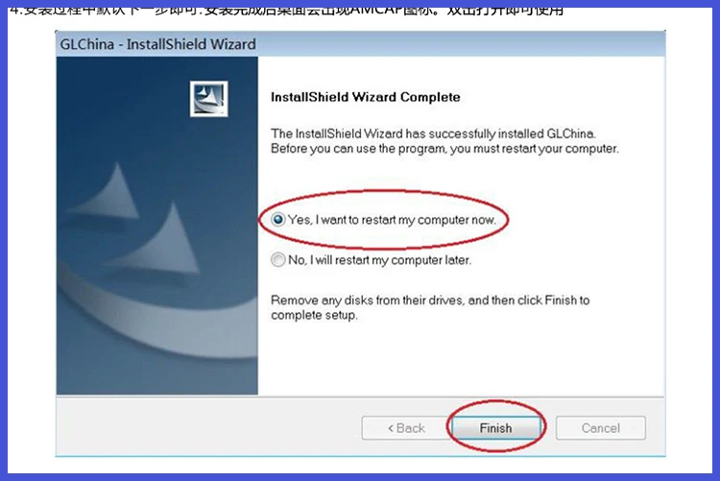Screen dimensions: 720x481
Task: Click the InstallShield logo icon in sidebar
Action: pyautogui.click(x=209, y=99)
